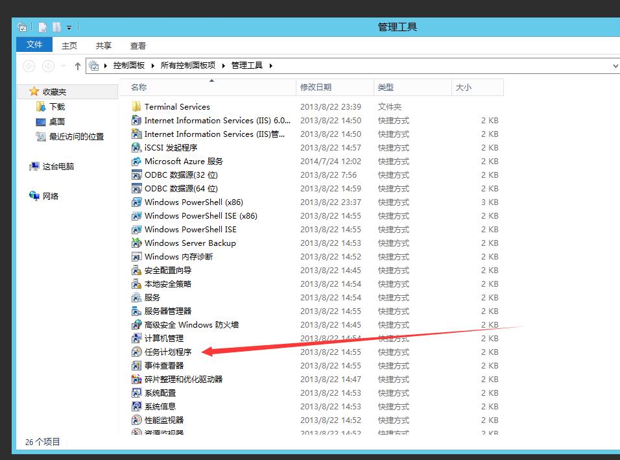This screenshot has height=460, width=620.
Task: Expand the arrow after 所有控制面板项 breadcrumb
Action: [223, 66]
